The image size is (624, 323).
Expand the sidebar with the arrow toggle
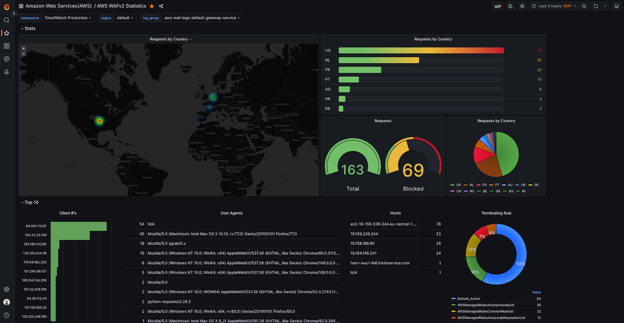click(x=14, y=13)
